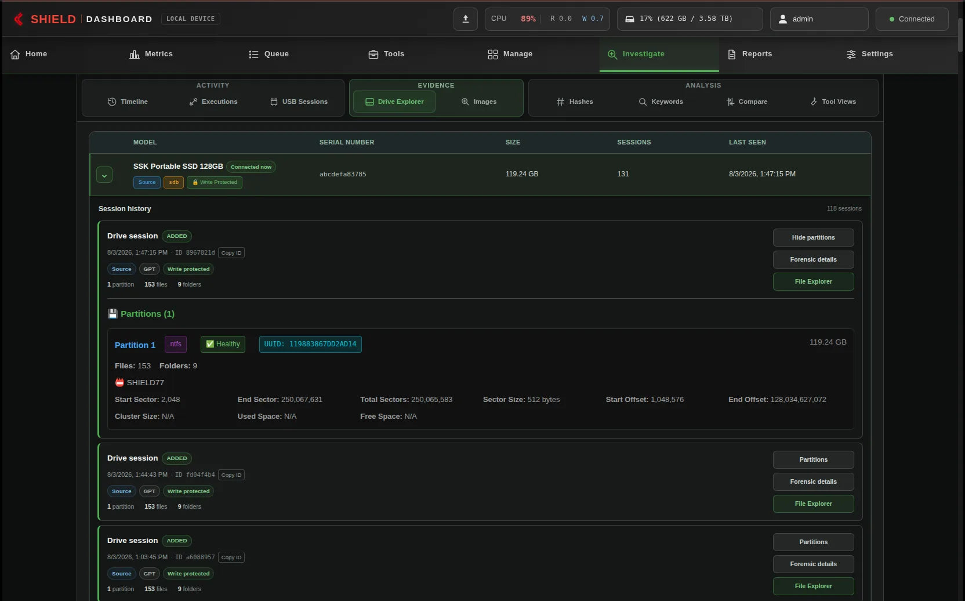Copy ID of session 8967821d
This screenshot has height=601, width=965.
231,253
